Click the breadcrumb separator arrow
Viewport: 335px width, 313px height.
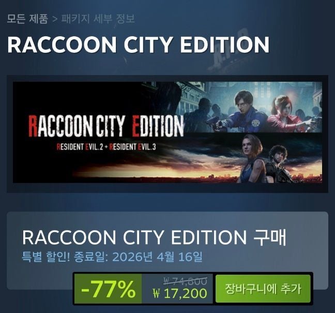(55, 19)
